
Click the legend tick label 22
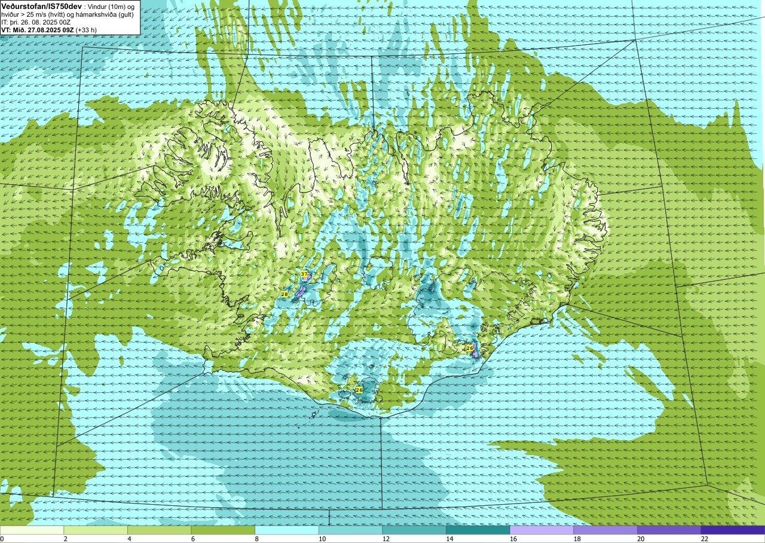pyautogui.click(x=705, y=539)
